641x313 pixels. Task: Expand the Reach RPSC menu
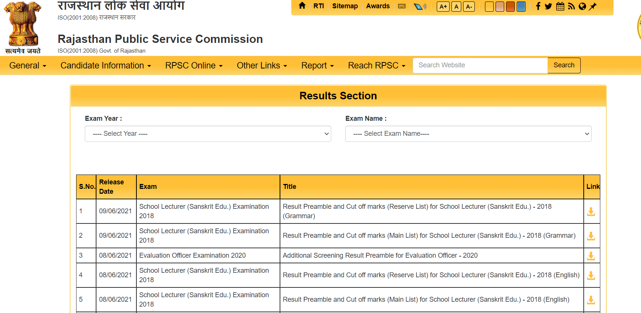(x=376, y=65)
